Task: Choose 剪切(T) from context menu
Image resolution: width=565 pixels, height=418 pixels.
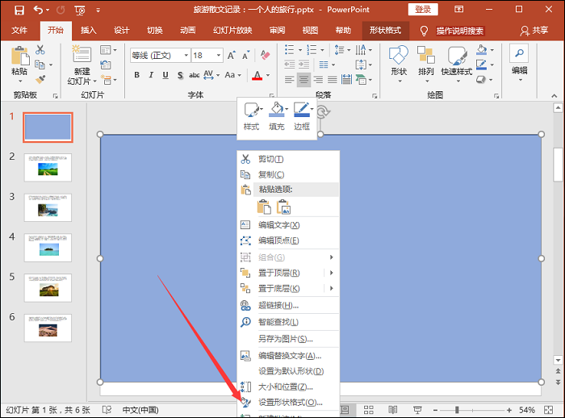Action: (x=288, y=159)
